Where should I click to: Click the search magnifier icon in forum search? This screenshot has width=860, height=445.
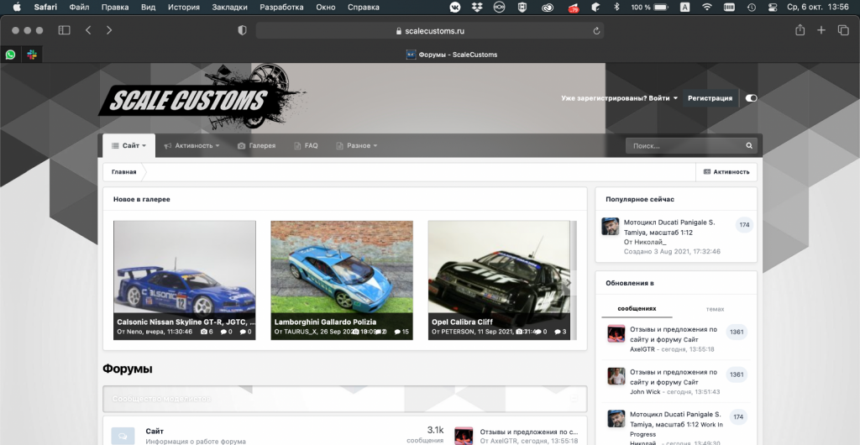pos(749,145)
